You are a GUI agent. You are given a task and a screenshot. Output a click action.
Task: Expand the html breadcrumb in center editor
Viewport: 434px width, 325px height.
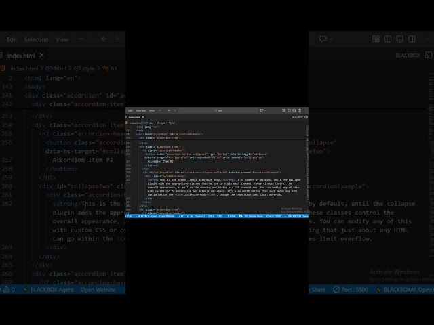149,123
